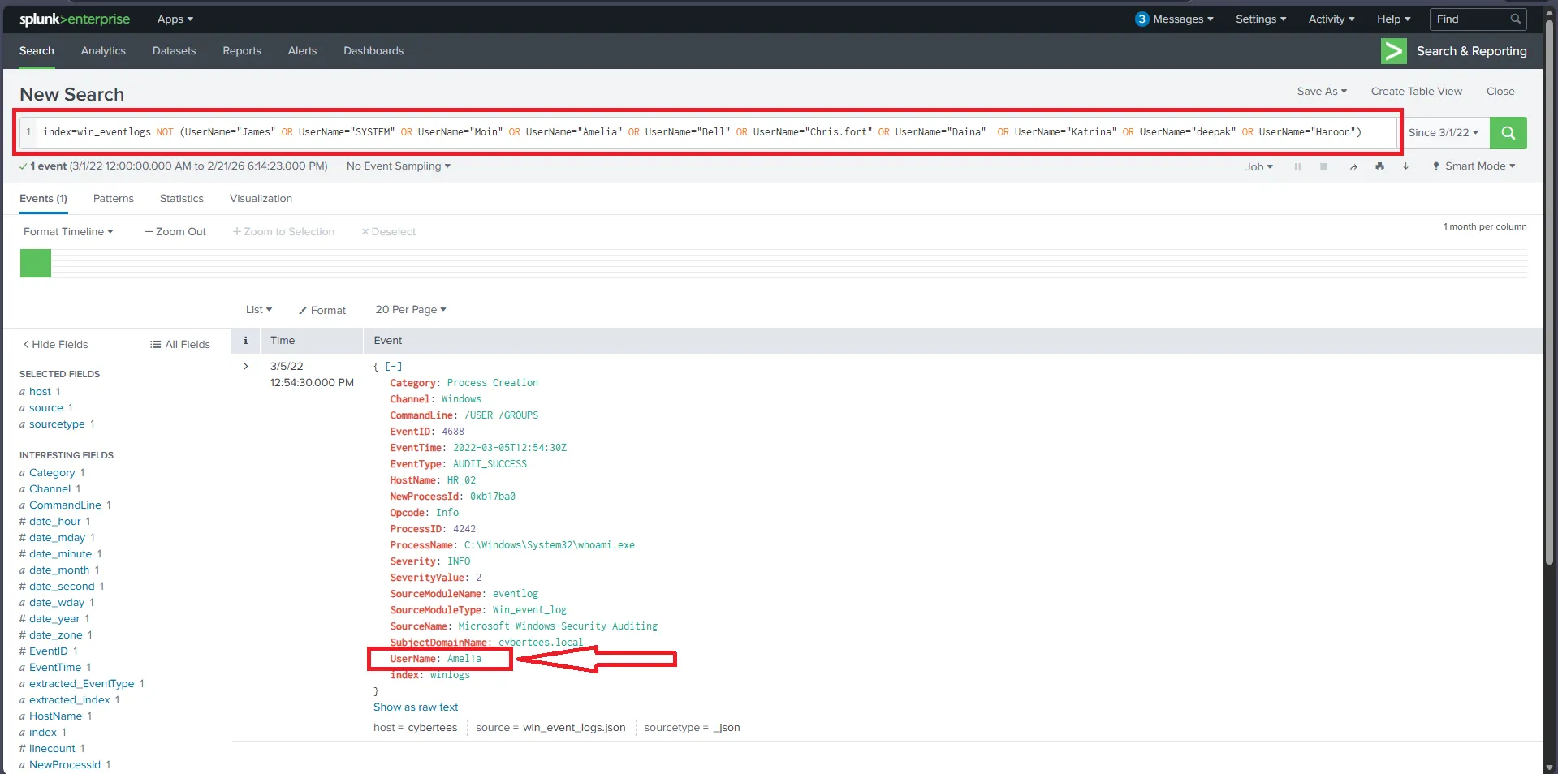Screen dimensions: 1558x774
Task: Expand the 3/5/22 event row
Action: pos(245,366)
